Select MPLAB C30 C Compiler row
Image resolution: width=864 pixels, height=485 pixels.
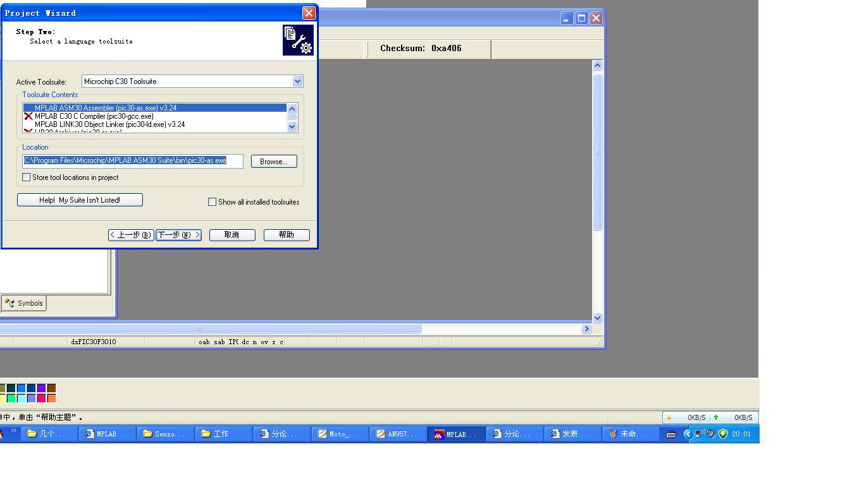[x=155, y=116]
